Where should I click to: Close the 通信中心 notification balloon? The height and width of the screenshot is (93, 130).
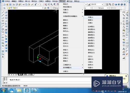pyautogui.click(x=126, y=76)
